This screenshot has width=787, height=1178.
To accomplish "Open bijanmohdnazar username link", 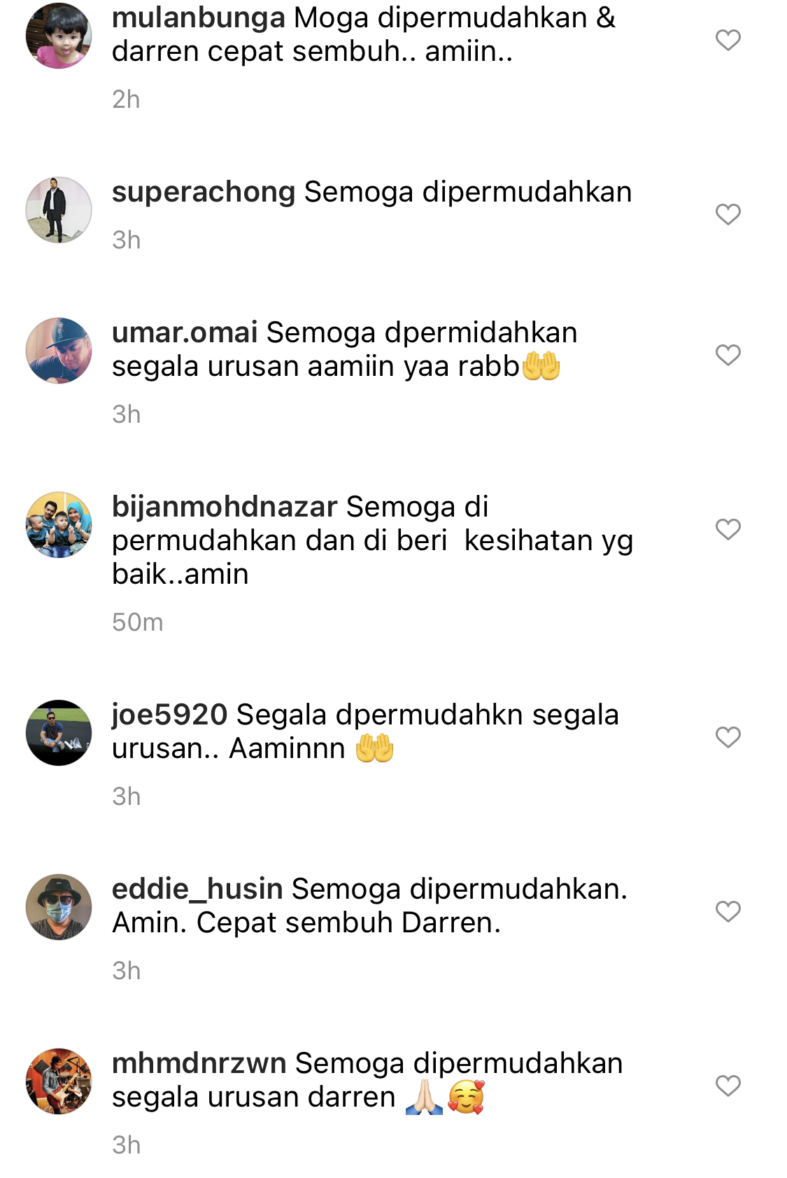I will click(x=225, y=507).
